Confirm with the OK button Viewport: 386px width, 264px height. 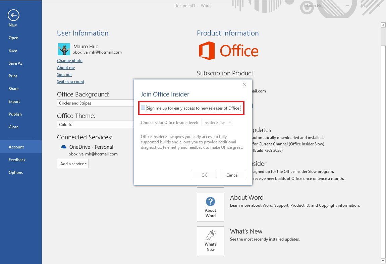point(204,175)
